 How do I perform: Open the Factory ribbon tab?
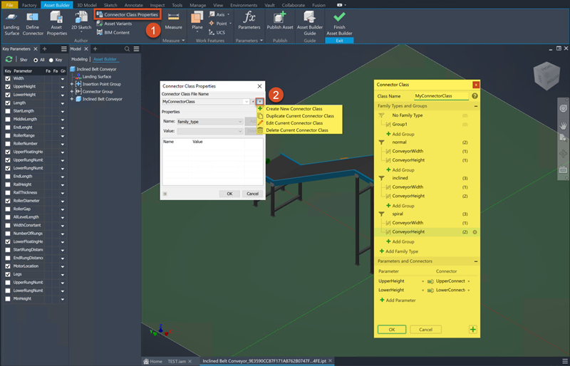coord(29,5)
